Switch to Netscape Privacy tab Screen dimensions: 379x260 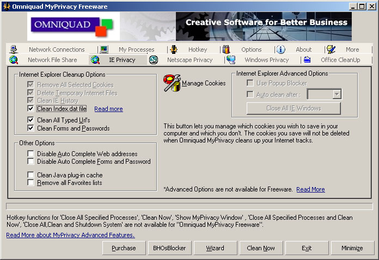click(x=189, y=60)
